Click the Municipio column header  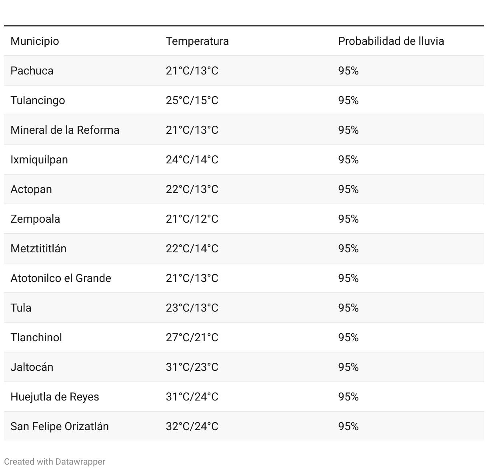click(x=35, y=41)
